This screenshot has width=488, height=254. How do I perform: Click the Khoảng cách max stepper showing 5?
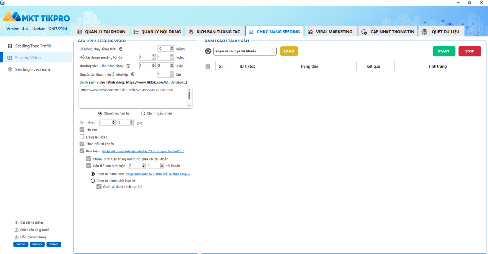165,66
